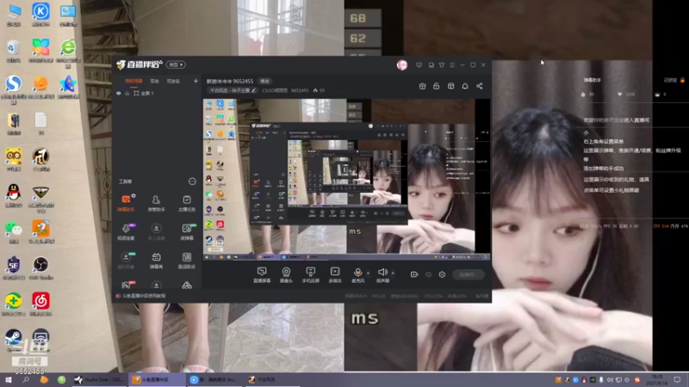Switch to the 可改名 scene tab
689x387 pixels.
[173, 81]
